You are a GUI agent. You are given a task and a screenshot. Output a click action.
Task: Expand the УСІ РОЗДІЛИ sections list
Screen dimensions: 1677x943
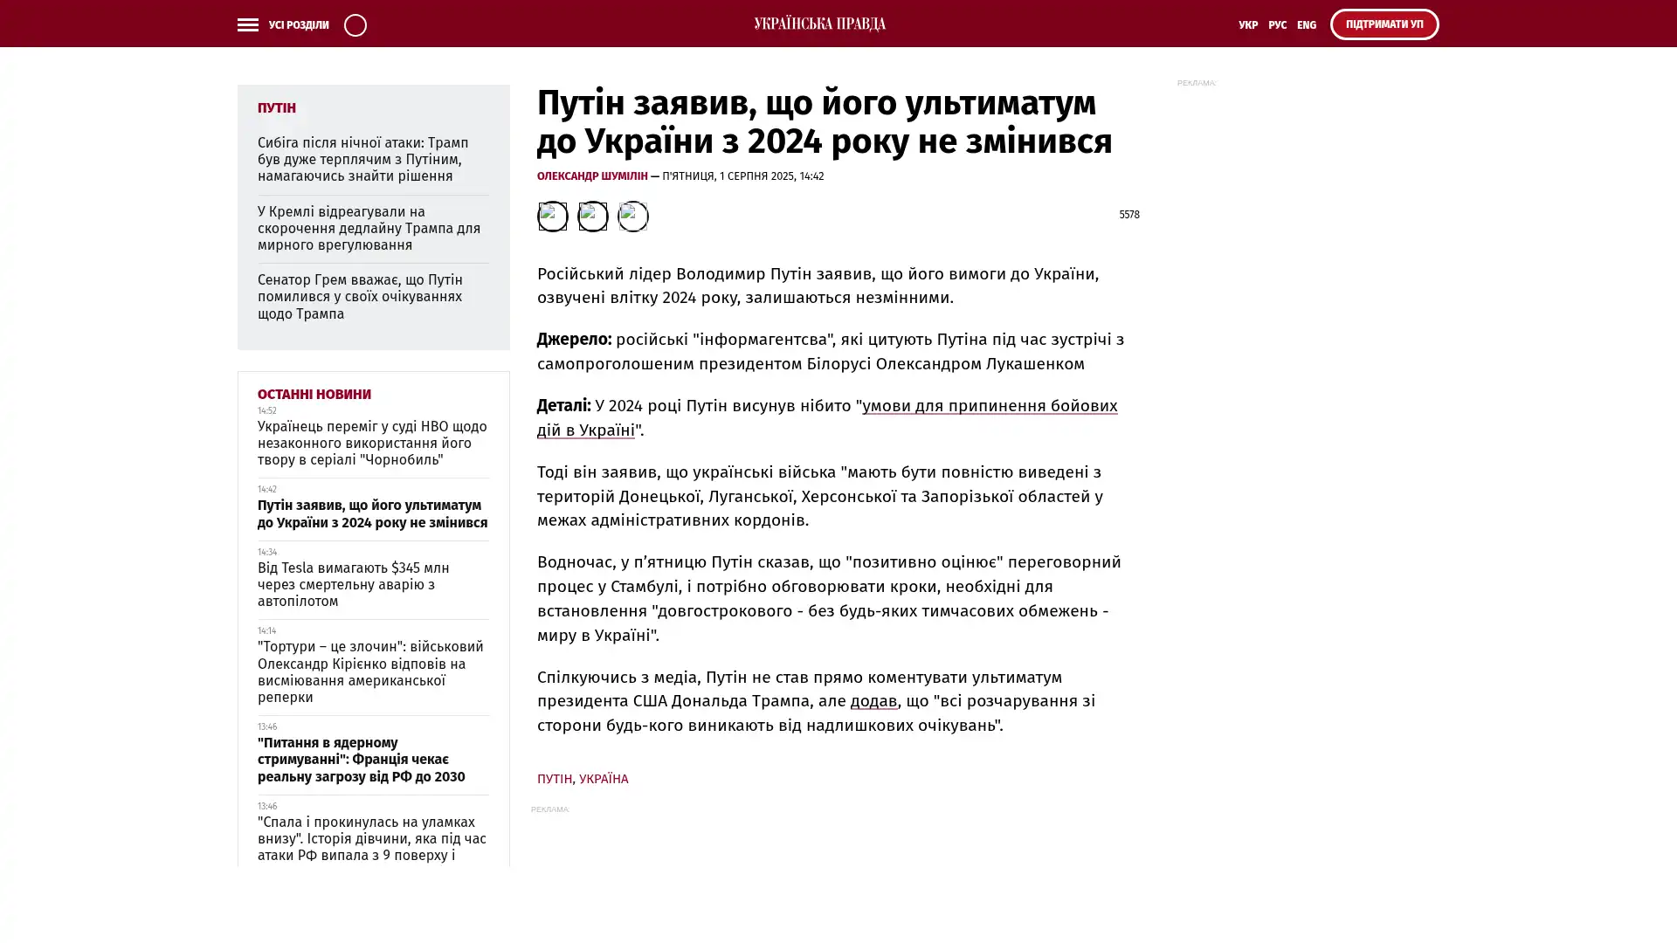[x=298, y=24]
